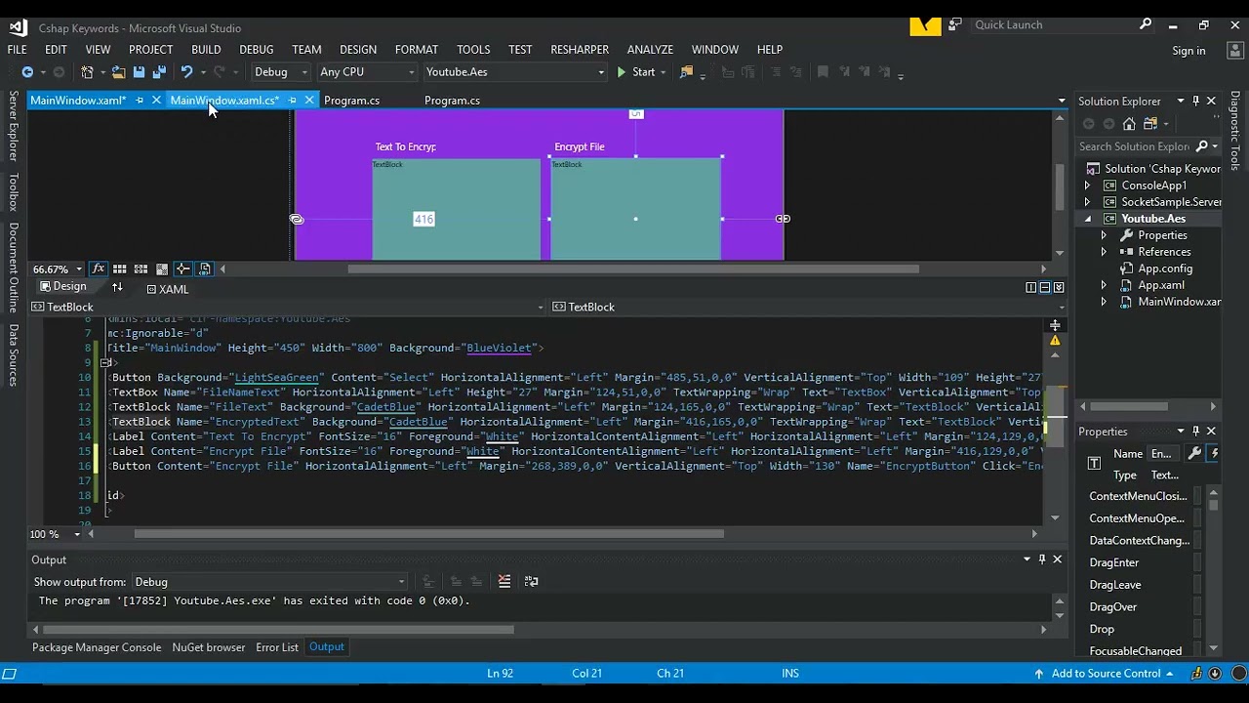This screenshot has height=703, width=1249.
Task: Expand the SocketSample.Server project node
Action: click(1088, 202)
